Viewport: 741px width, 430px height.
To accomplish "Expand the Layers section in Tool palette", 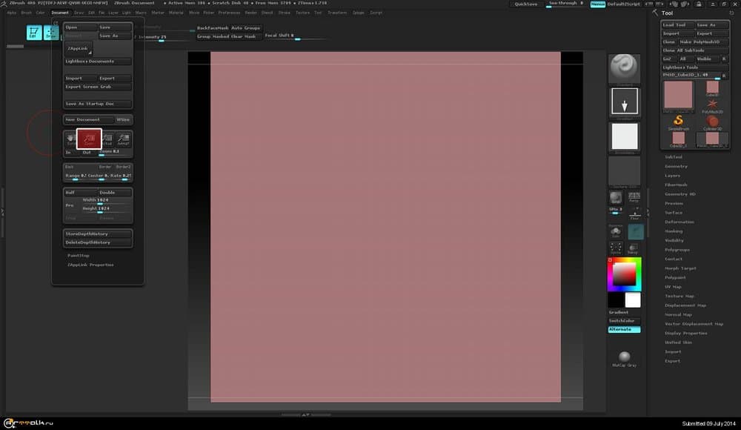I will coord(673,176).
